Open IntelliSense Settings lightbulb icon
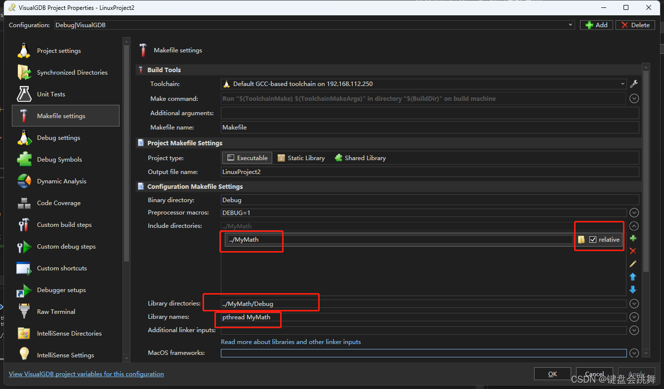 tap(24, 354)
